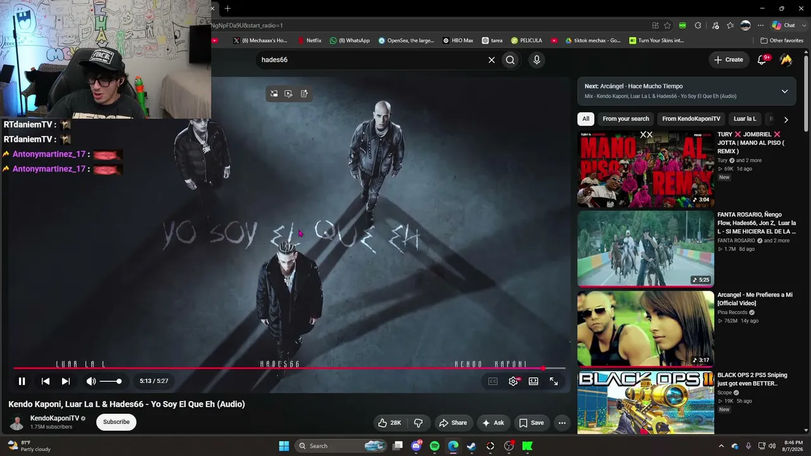Show more filter chips arrow
Screen dimensions: 811x456
click(786, 120)
